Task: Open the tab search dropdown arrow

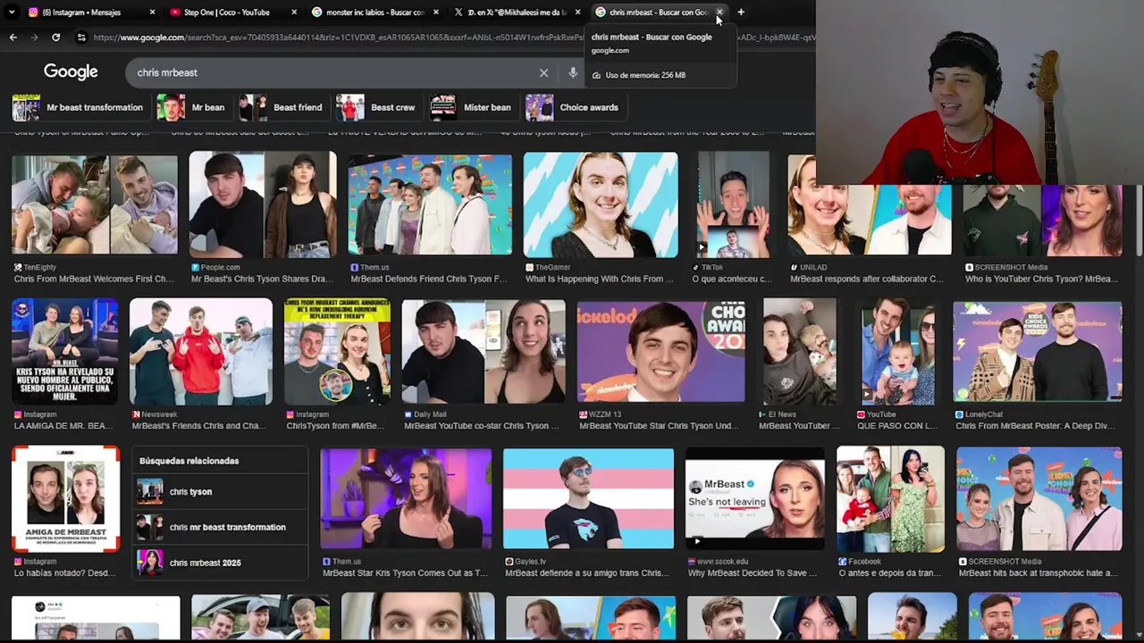Action: (13, 13)
